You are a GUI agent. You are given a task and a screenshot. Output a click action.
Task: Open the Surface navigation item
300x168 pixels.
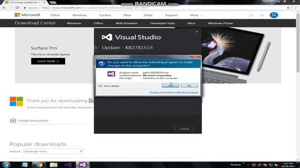pos(105,15)
